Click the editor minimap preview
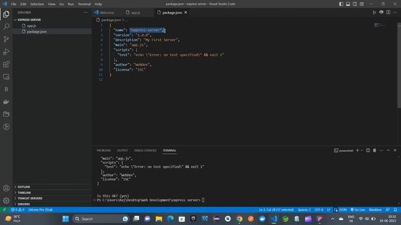 tap(380, 25)
